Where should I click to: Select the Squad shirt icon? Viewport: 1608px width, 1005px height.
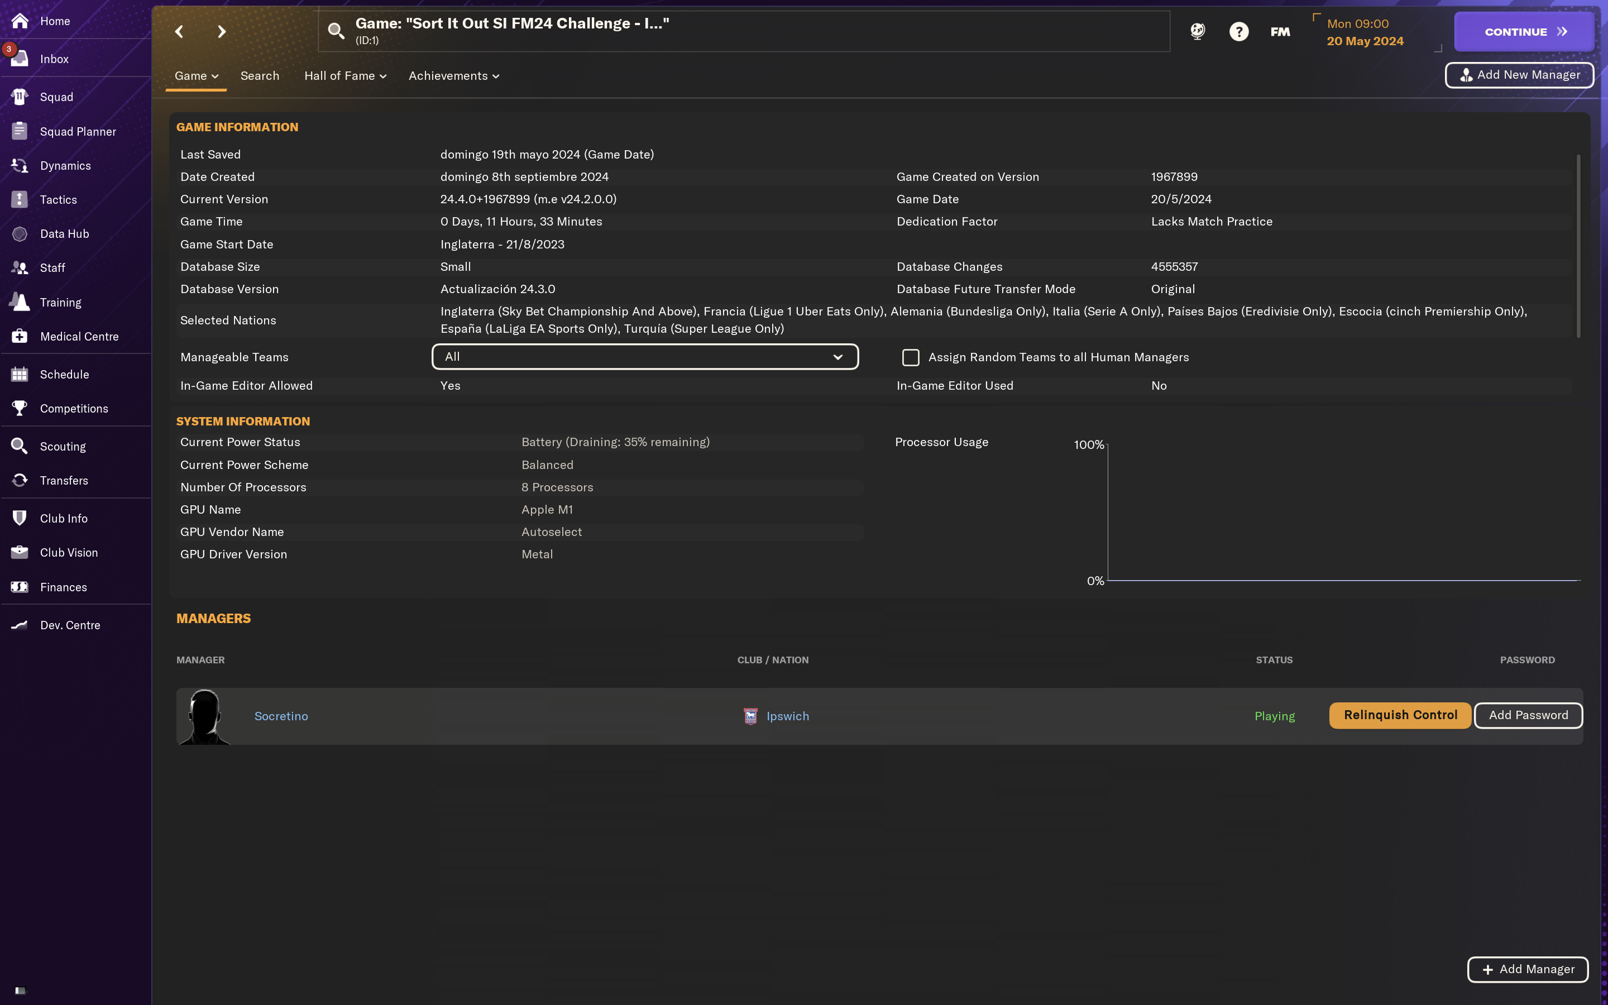[x=20, y=97]
